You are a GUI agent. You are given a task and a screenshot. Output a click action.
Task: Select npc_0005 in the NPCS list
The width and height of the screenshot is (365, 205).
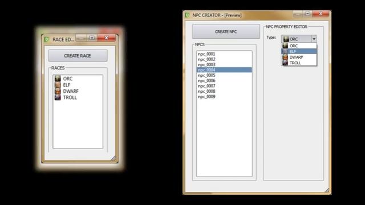click(x=224, y=75)
